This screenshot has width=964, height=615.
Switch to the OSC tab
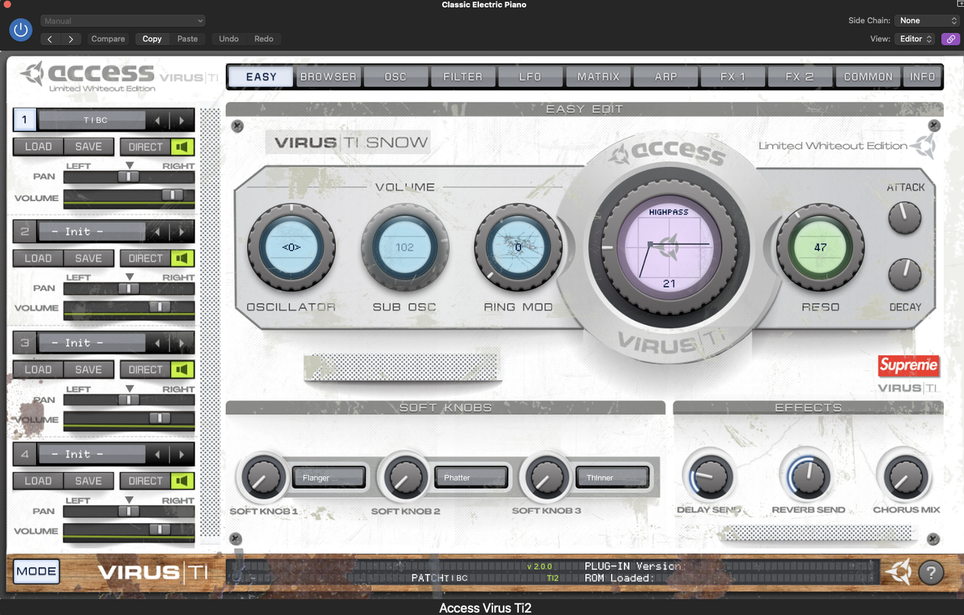pyautogui.click(x=395, y=77)
